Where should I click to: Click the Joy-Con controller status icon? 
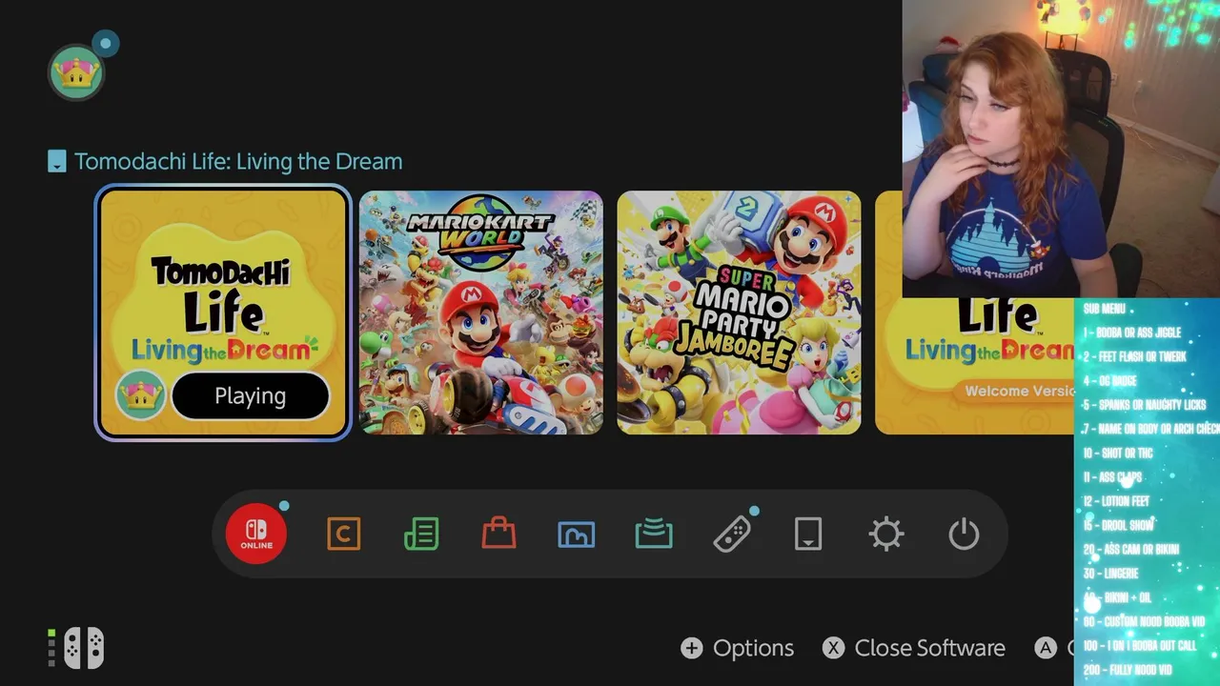[x=77, y=649]
